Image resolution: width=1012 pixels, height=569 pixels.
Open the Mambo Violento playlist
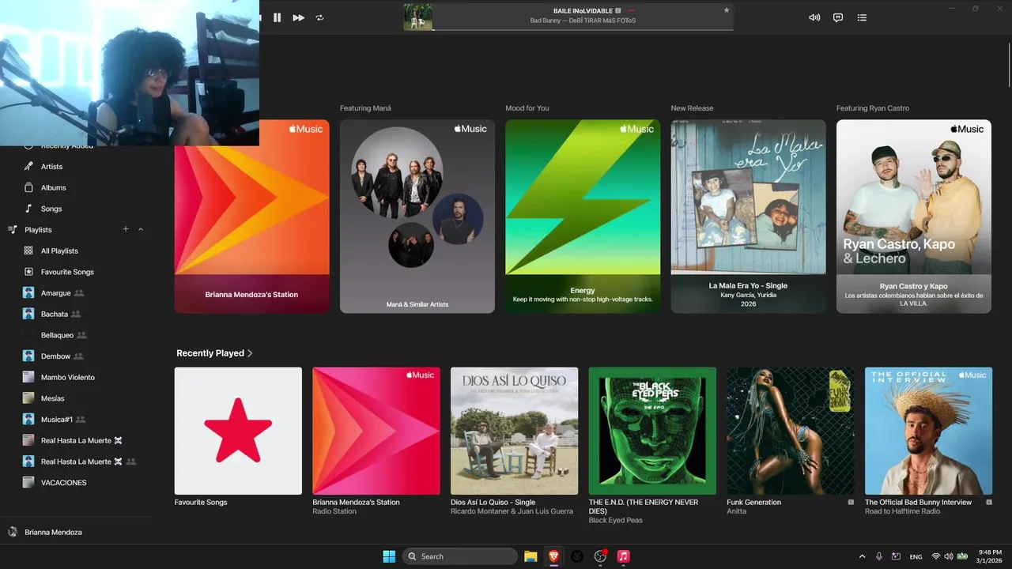68,377
